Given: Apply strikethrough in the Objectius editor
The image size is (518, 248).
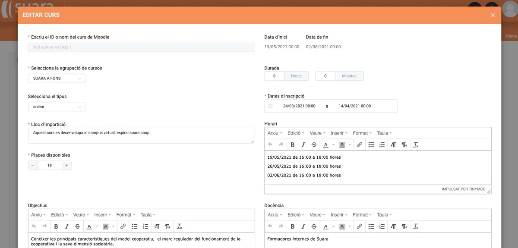Looking at the screenshot, I should pos(78,226).
